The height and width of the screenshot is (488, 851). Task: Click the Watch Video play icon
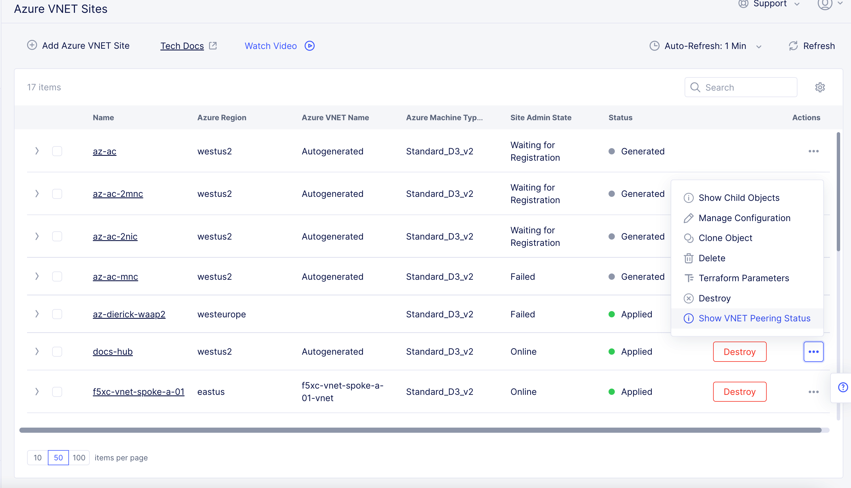coord(309,46)
